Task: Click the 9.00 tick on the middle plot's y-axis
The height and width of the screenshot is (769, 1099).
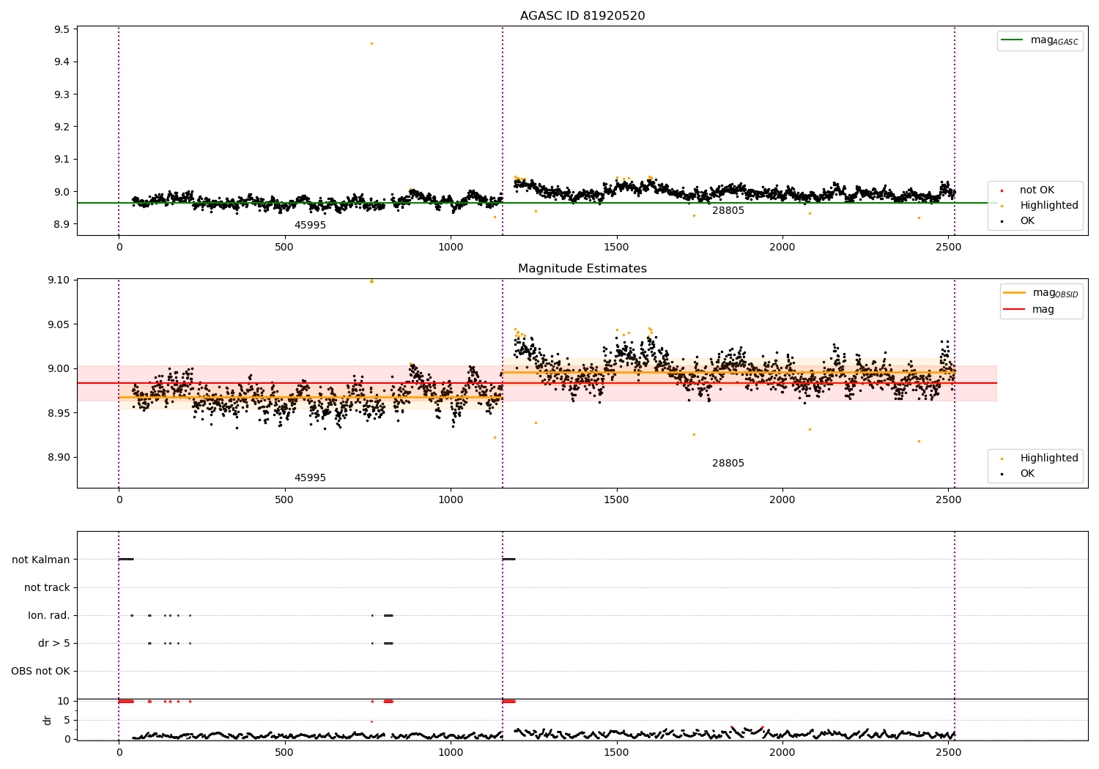Action: (59, 368)
